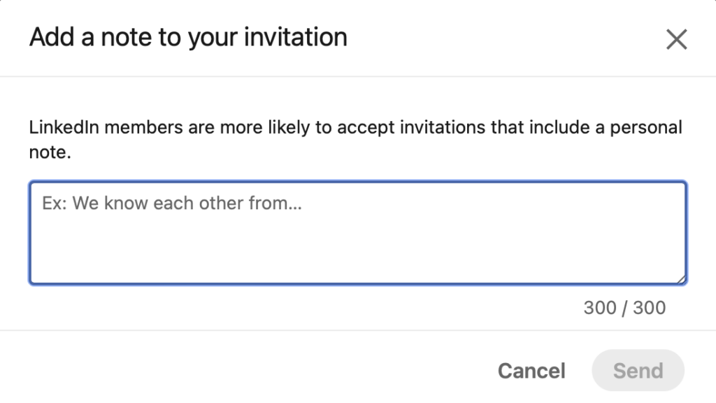The height and width of the screenshot is (403, 716).
Task: Cancel adding a note
Action: click(531, 370)
